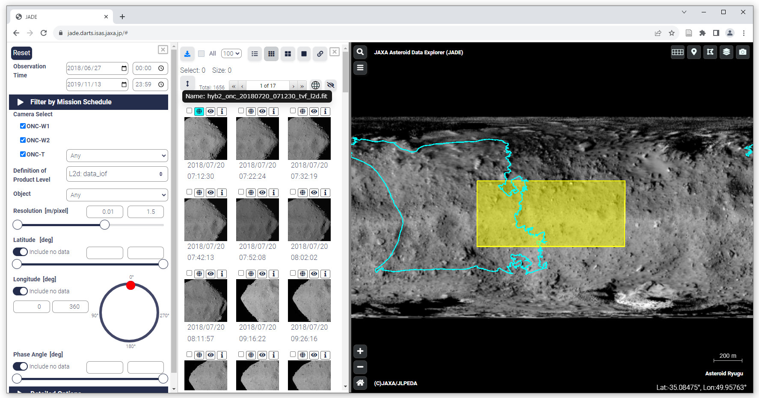759x398 pixels.
Task: Toggle Longitude Include no data switch
Action: click(20, 291)
